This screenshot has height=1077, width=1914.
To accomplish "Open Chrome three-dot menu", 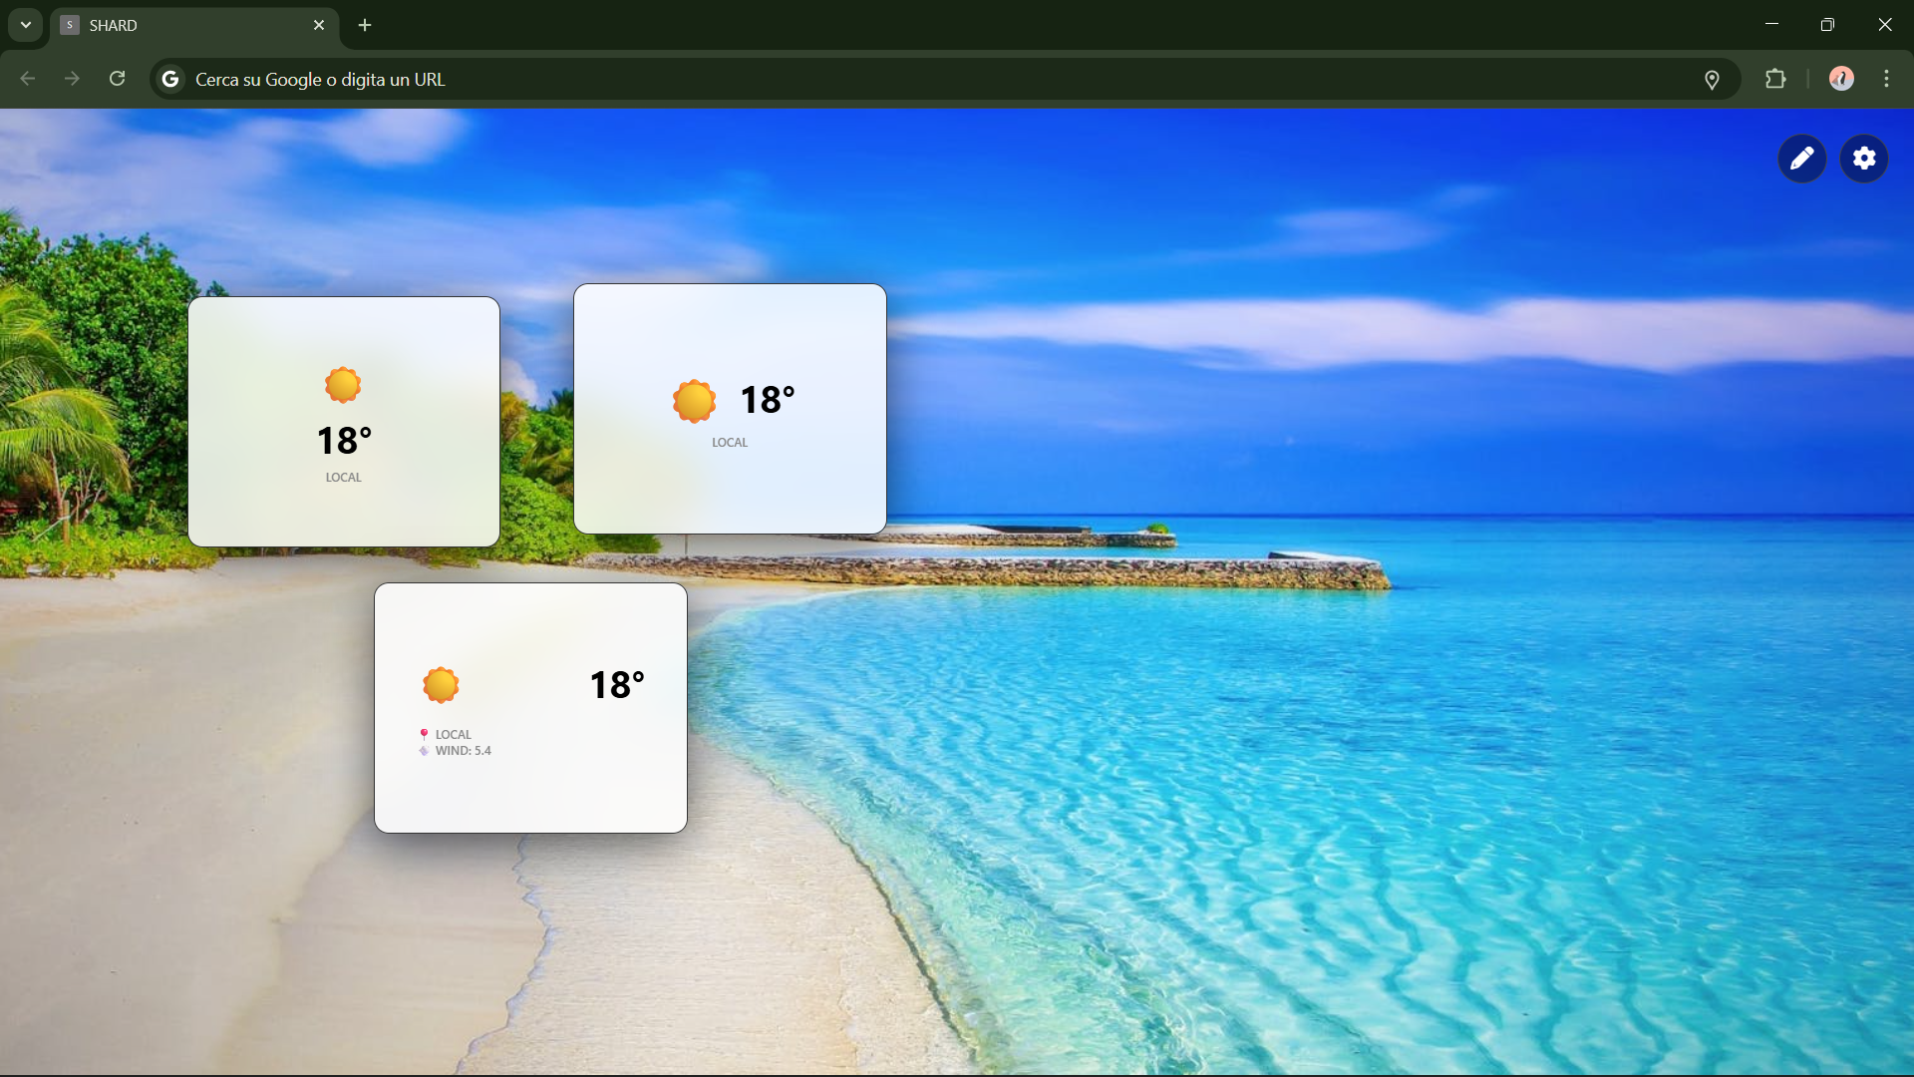I will tap(1886, 79).
